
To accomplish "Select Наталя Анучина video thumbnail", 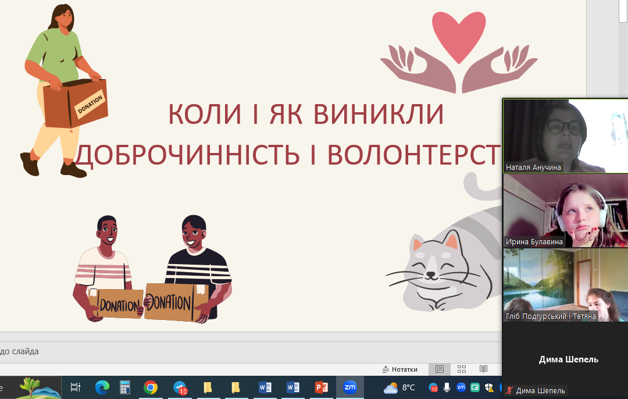I will [x=566, y=136].
